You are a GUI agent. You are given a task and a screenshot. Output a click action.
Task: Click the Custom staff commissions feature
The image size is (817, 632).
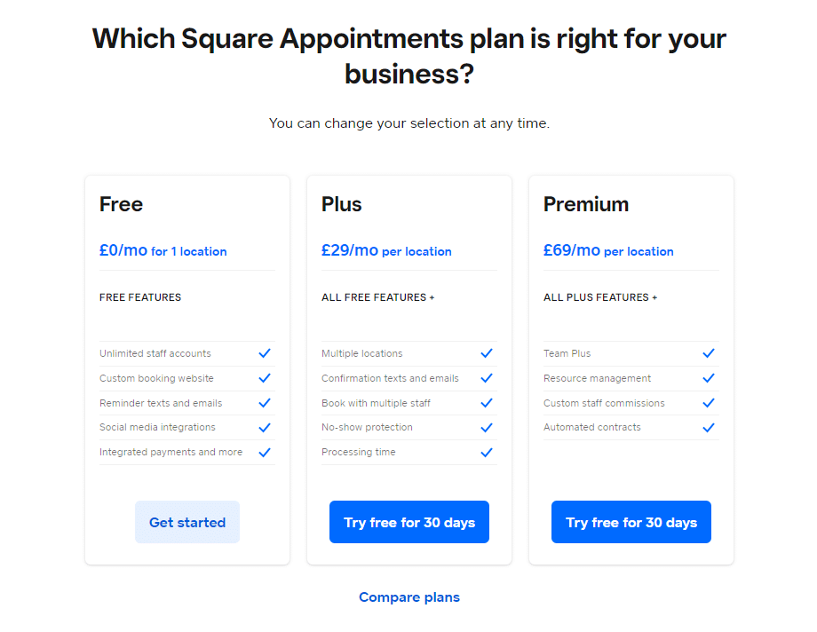(x=604, y=403)
